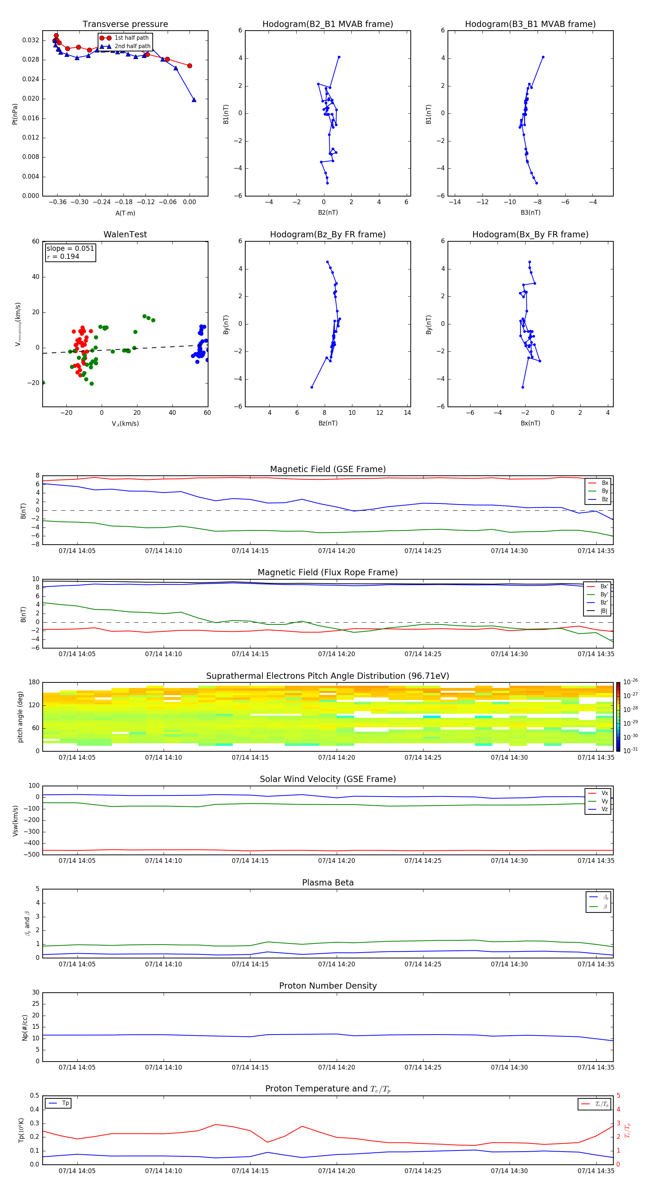This screenshot has height=1203, width=656.
Task: Click the Vz legend entry
Action: (598, 809)
